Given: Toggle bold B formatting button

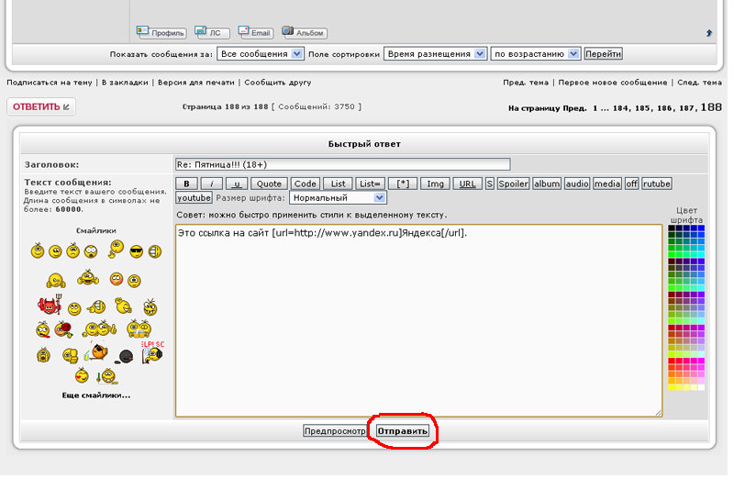Looking at the screenshot, I should pos(186,184).
